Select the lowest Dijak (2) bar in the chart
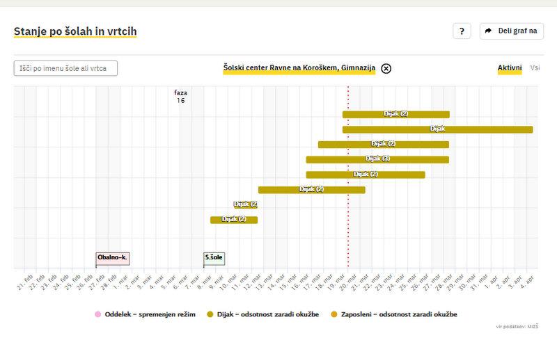This screenshot has width=557, height=340. pyautogui.click(x=234, y=220)
